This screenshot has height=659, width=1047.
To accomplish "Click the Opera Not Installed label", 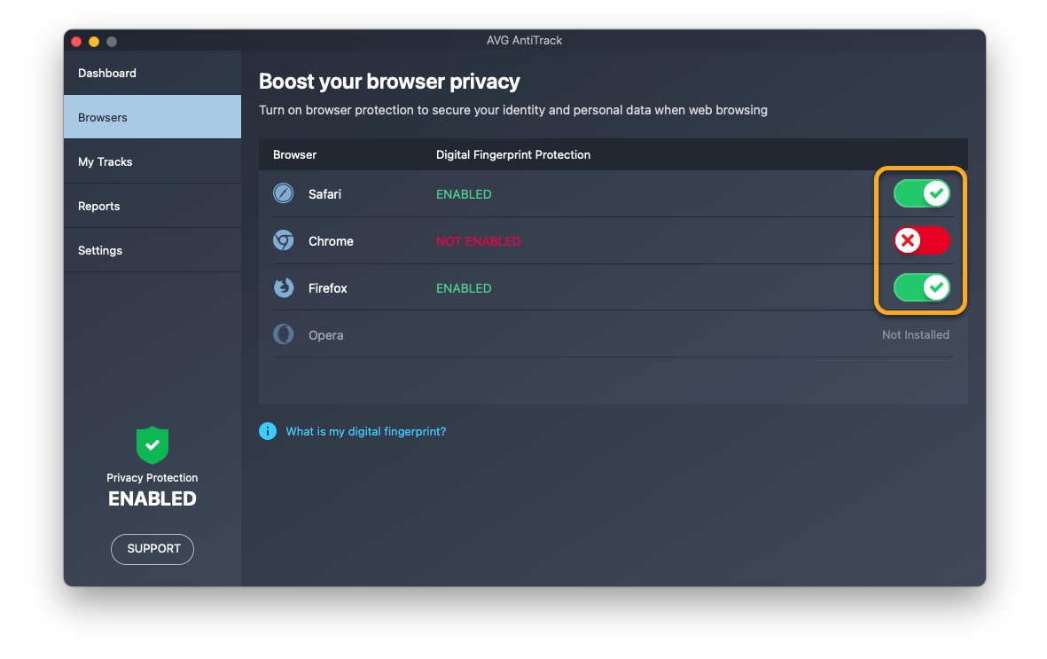I will click(x=915, y=334).
